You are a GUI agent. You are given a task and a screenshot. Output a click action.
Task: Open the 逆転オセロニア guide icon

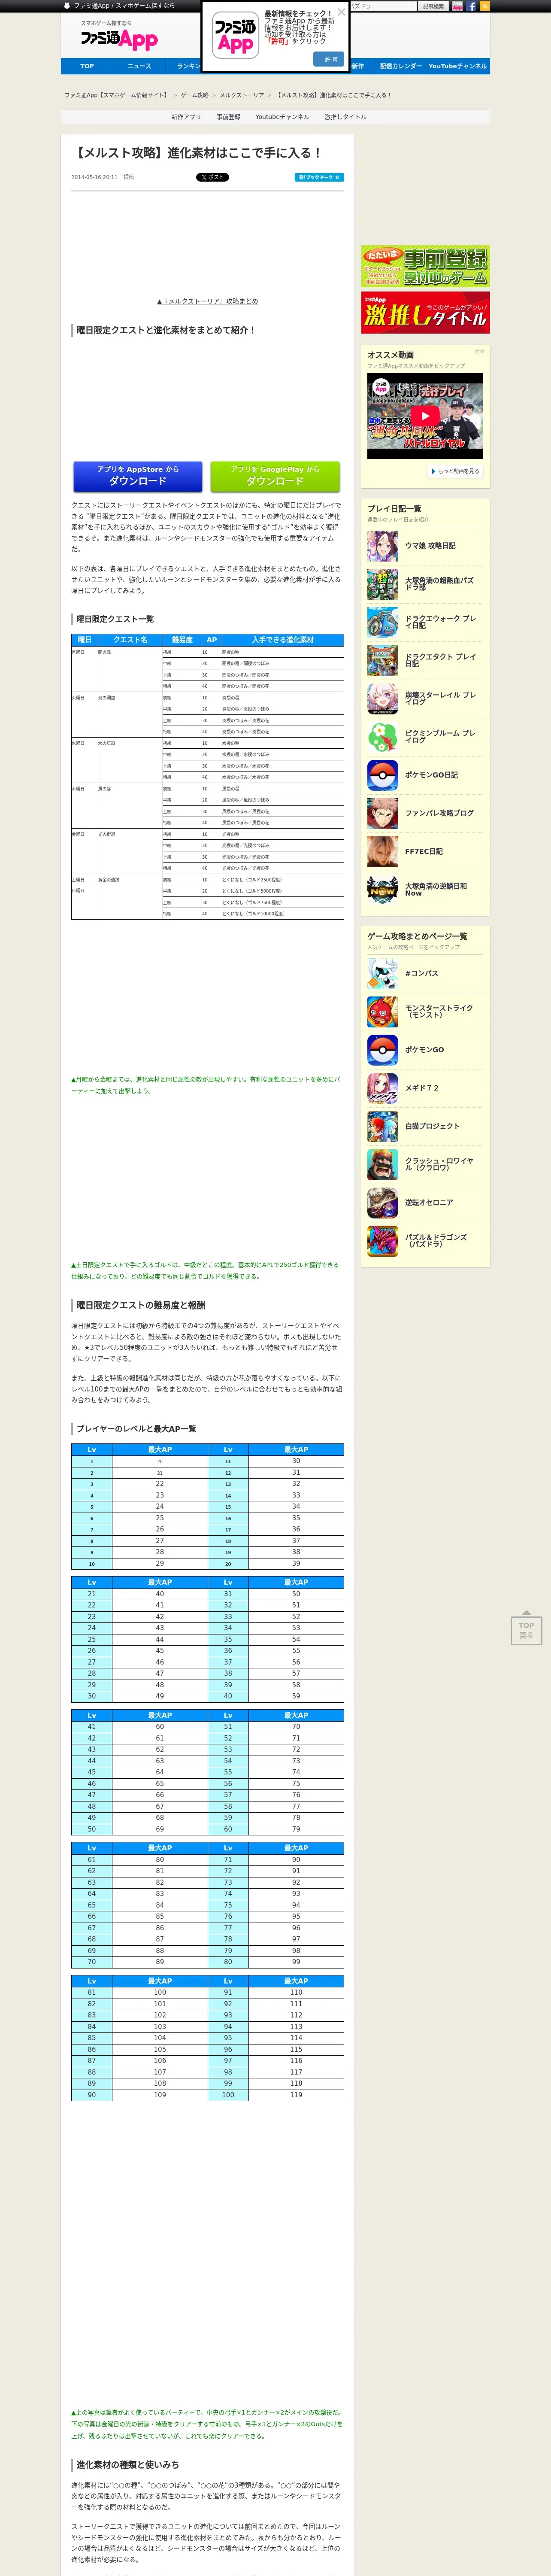coord(382,1202)
